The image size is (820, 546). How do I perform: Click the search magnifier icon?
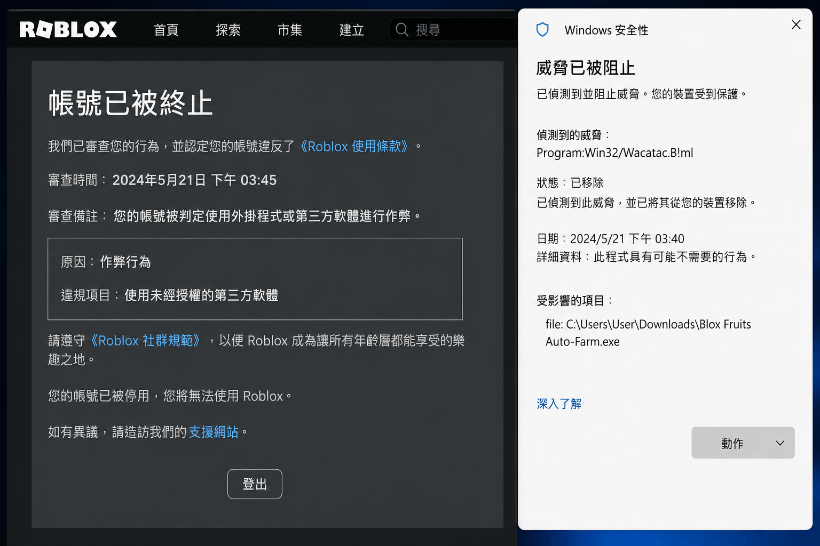[x=402, y=30]
